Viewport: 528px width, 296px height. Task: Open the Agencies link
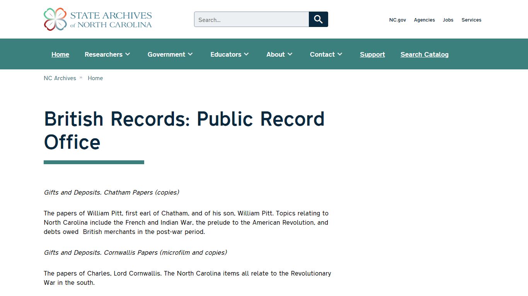pyautogui.click(x=424, y=20)
